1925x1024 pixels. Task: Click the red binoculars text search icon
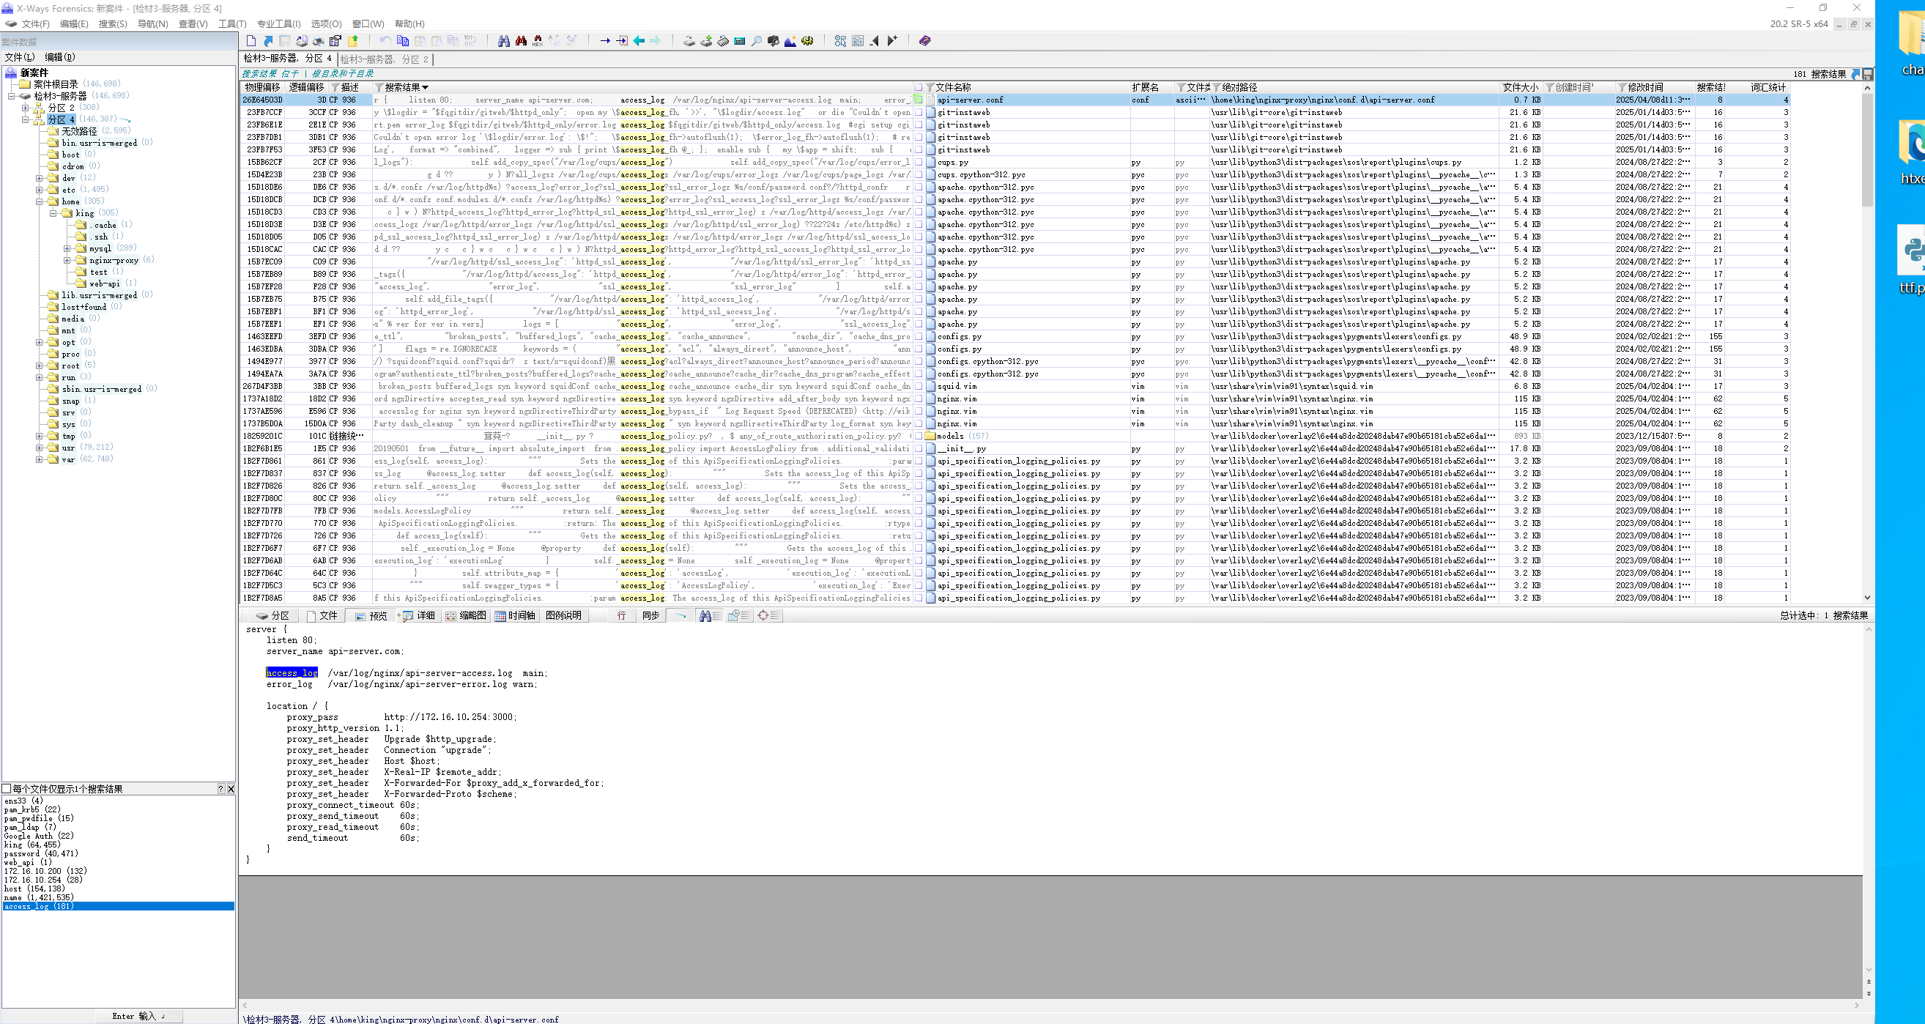coord(521,41)
